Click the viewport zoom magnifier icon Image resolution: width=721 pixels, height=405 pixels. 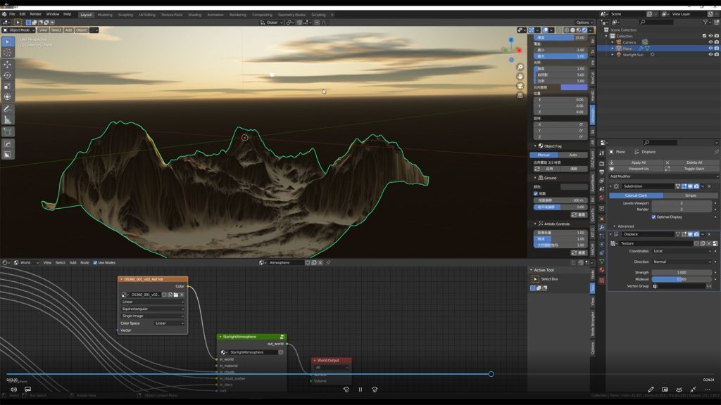[520, 67]
